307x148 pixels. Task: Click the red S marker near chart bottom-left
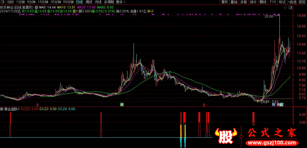click(38, 105)
